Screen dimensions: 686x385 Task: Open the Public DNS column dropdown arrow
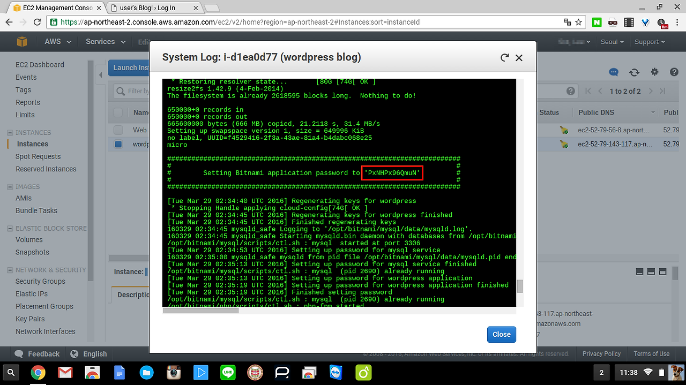tap(653, 112)
